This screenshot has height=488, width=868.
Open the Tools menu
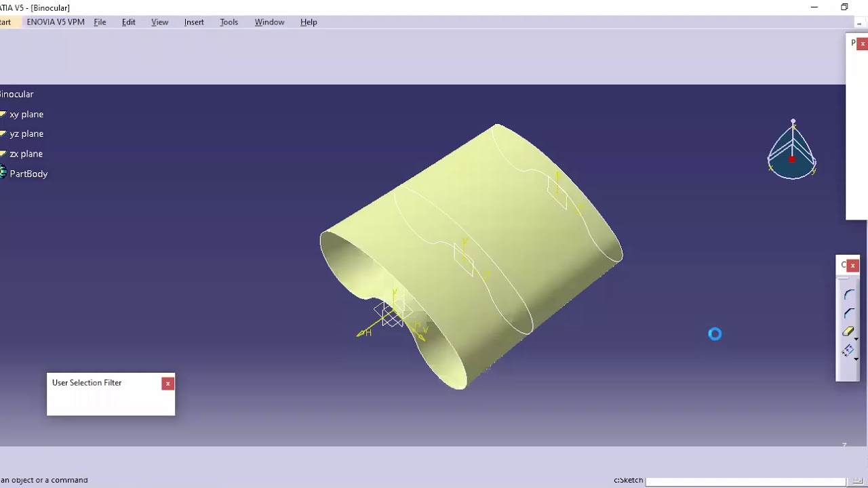[x=229, y=22]
